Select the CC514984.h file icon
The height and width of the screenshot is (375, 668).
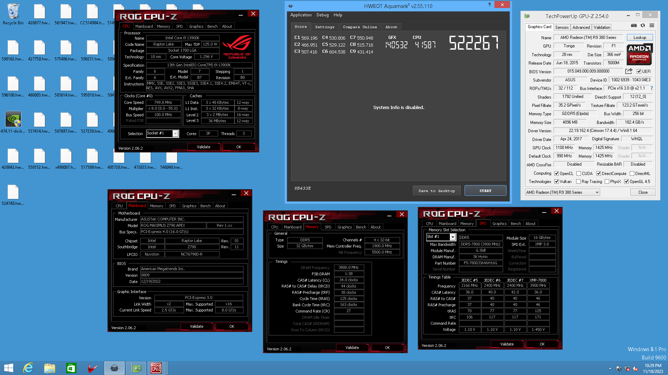pyautogui.click(x=92, y=15)
